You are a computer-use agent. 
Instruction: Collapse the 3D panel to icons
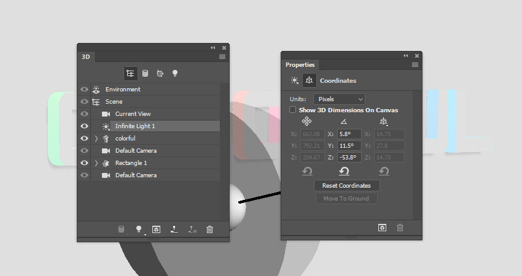pyautogui.click(x=212, y=48)
